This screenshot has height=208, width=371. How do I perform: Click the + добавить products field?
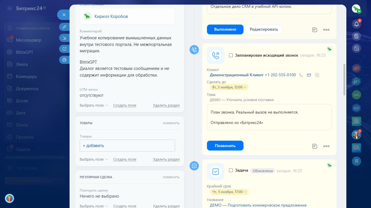pos(127,146)
